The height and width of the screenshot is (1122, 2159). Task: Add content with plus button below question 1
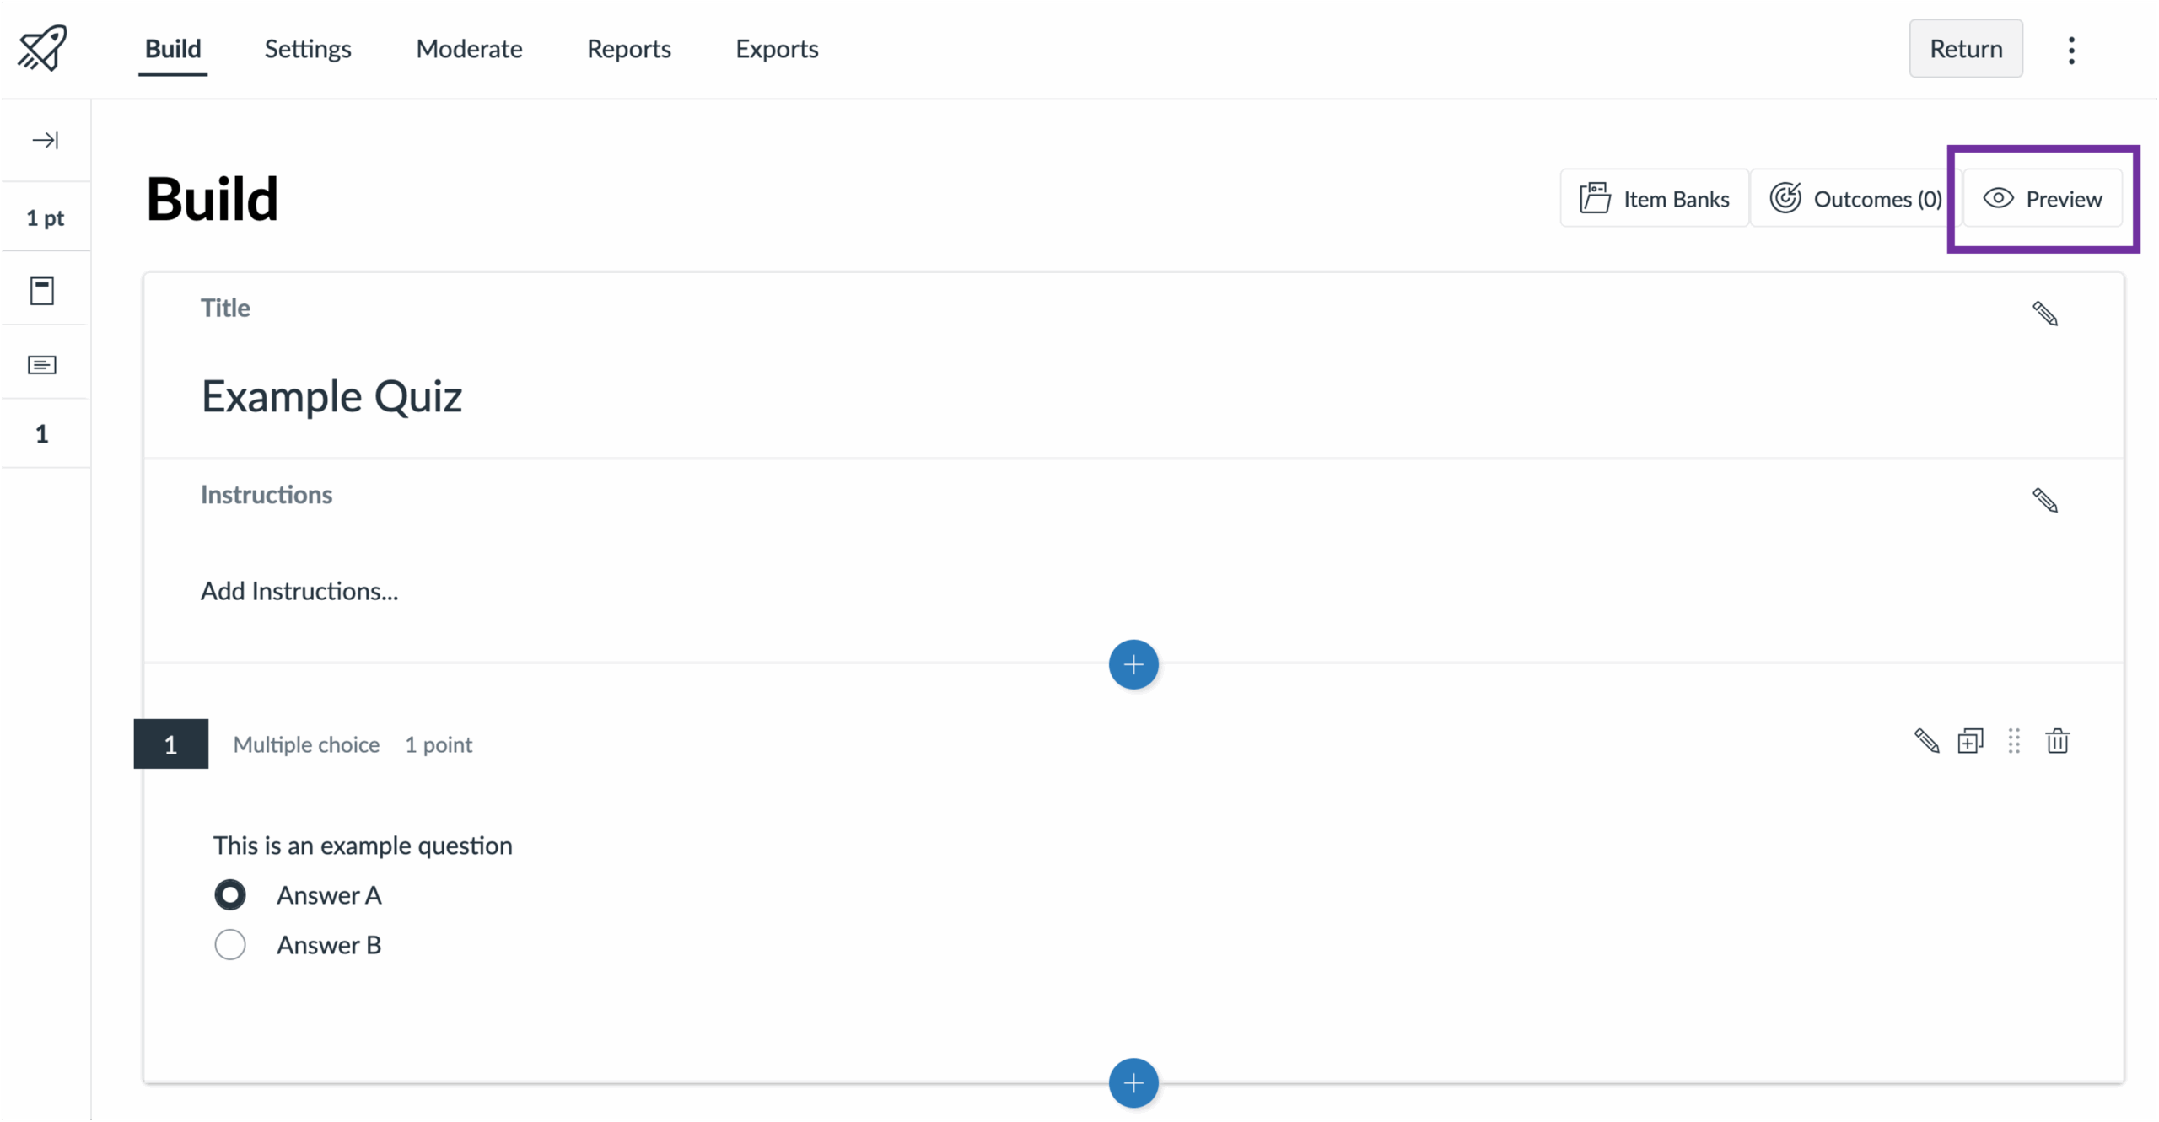click(1133, 1083)
